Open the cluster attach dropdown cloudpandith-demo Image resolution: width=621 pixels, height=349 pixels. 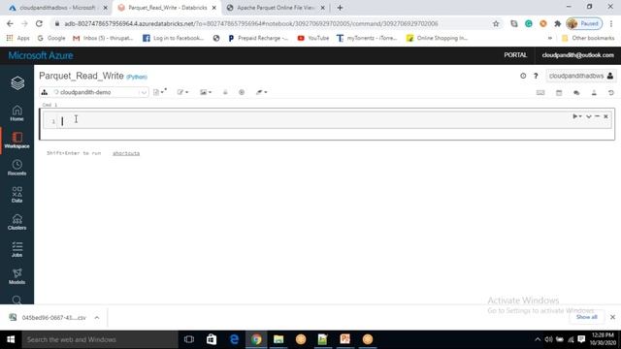(x=94, y=92)
